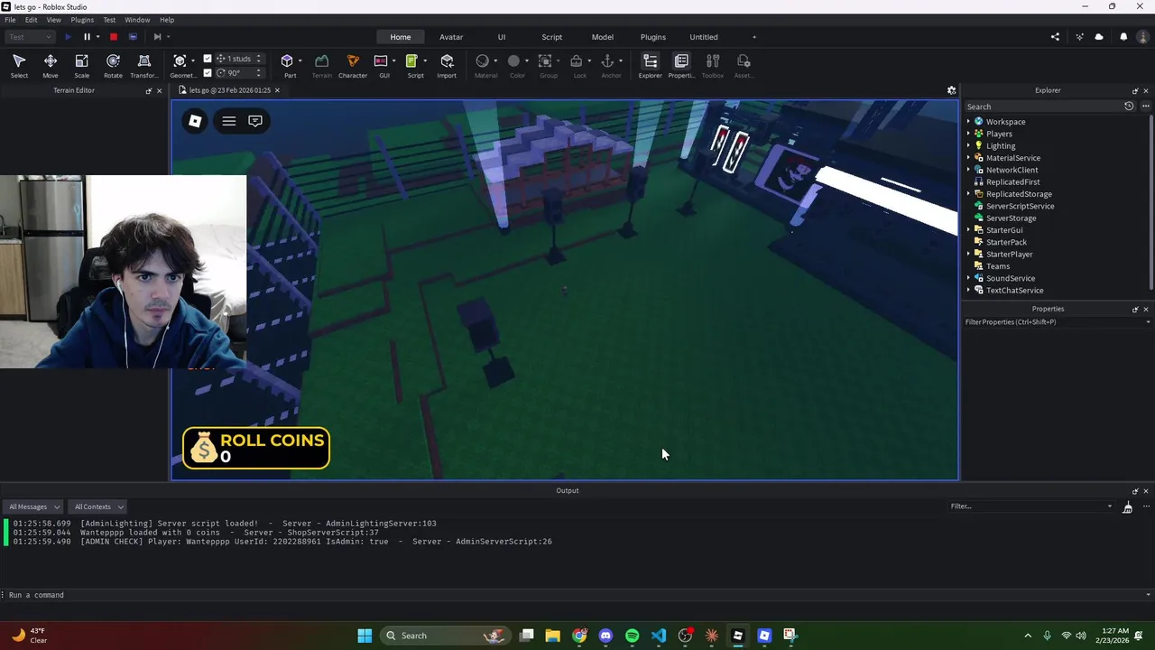Screen dimensions: 1155x650
Task: Switch to the Script ribbon tab
Action: tap(551, 37)
